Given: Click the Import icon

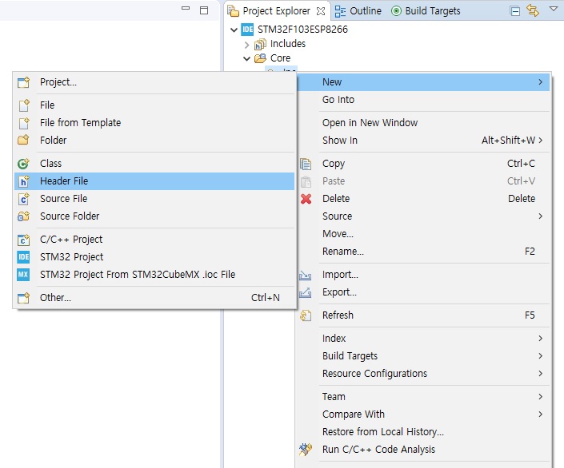Looking at the screenshot, I should 305,275.
